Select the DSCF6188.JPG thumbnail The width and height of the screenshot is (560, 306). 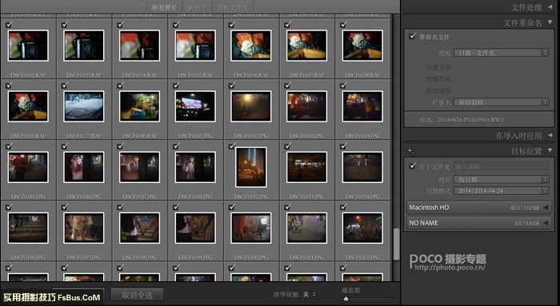[x=195, y=167]
